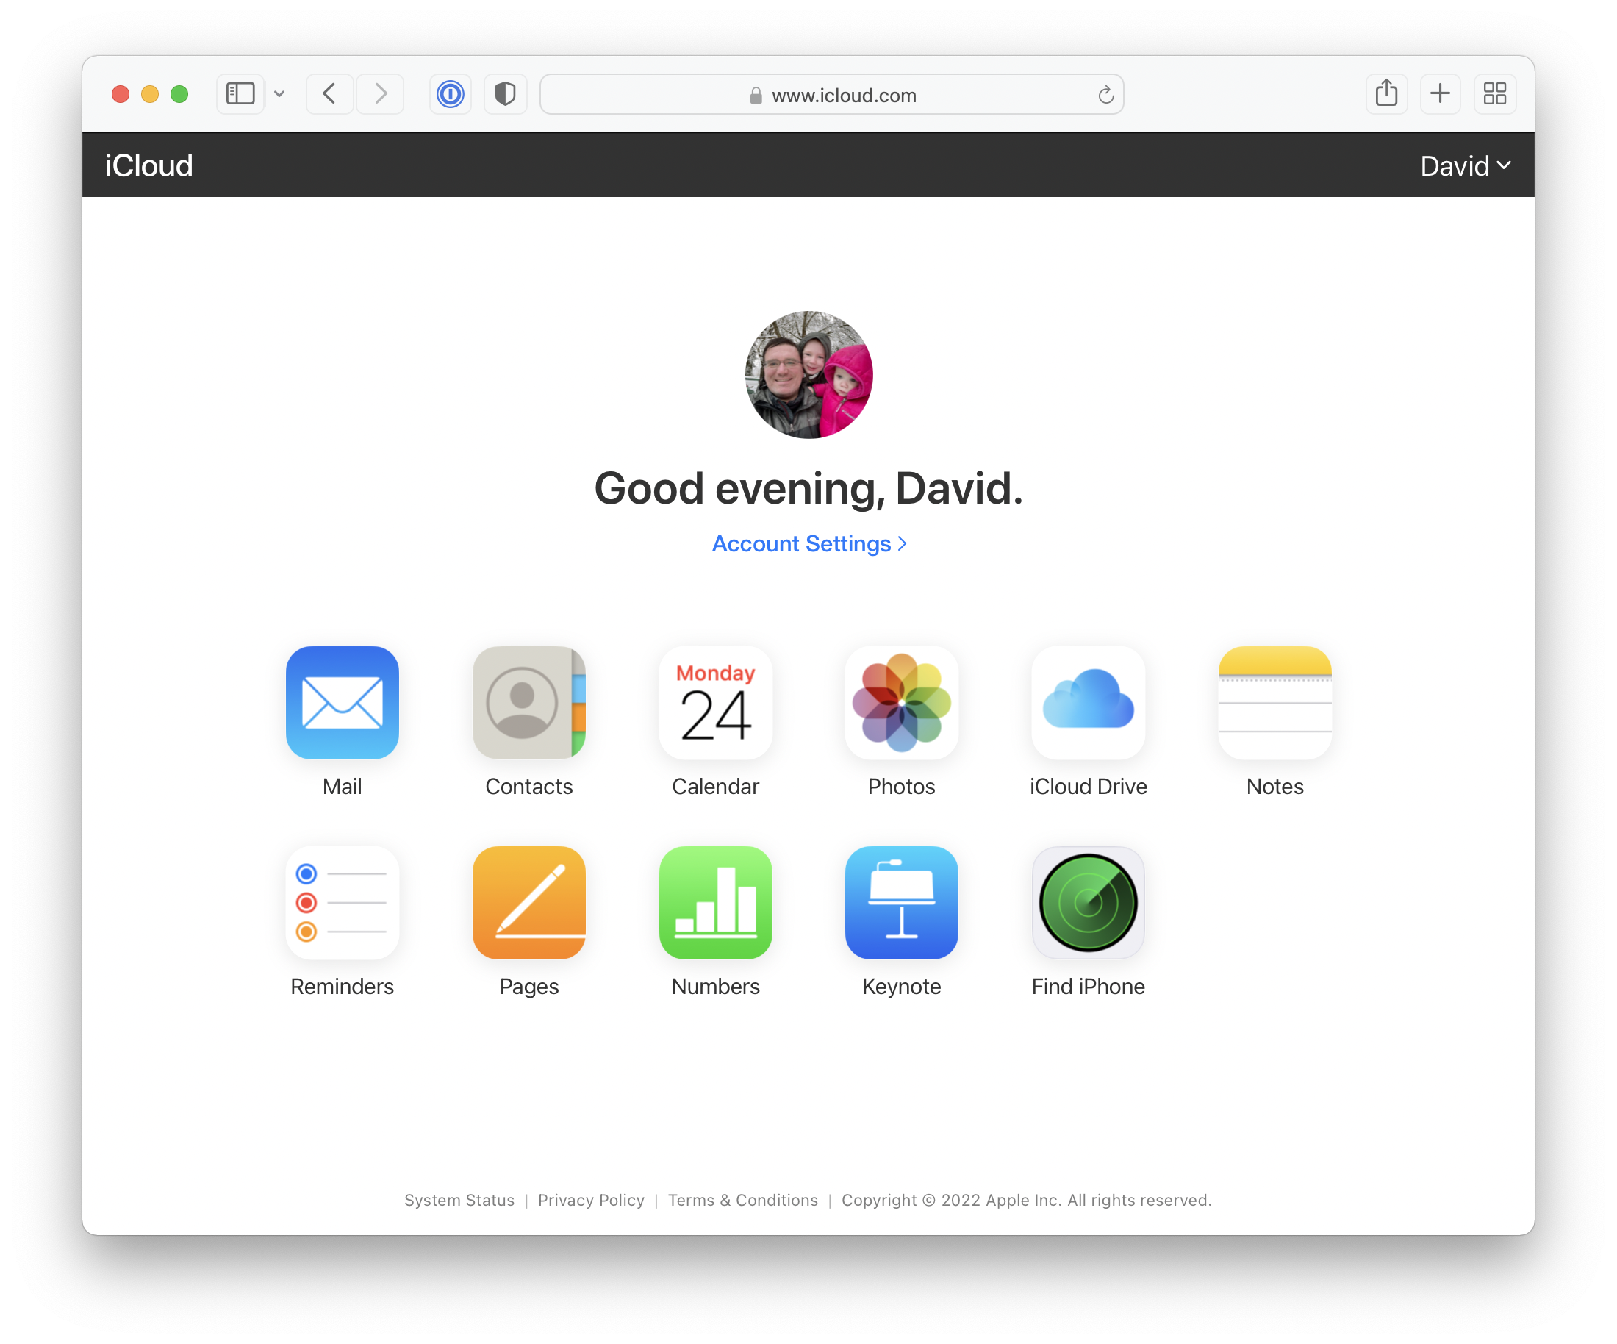The image size is (1617, 1344).
Task: Open the System Status link
Action: point(459,1200)
